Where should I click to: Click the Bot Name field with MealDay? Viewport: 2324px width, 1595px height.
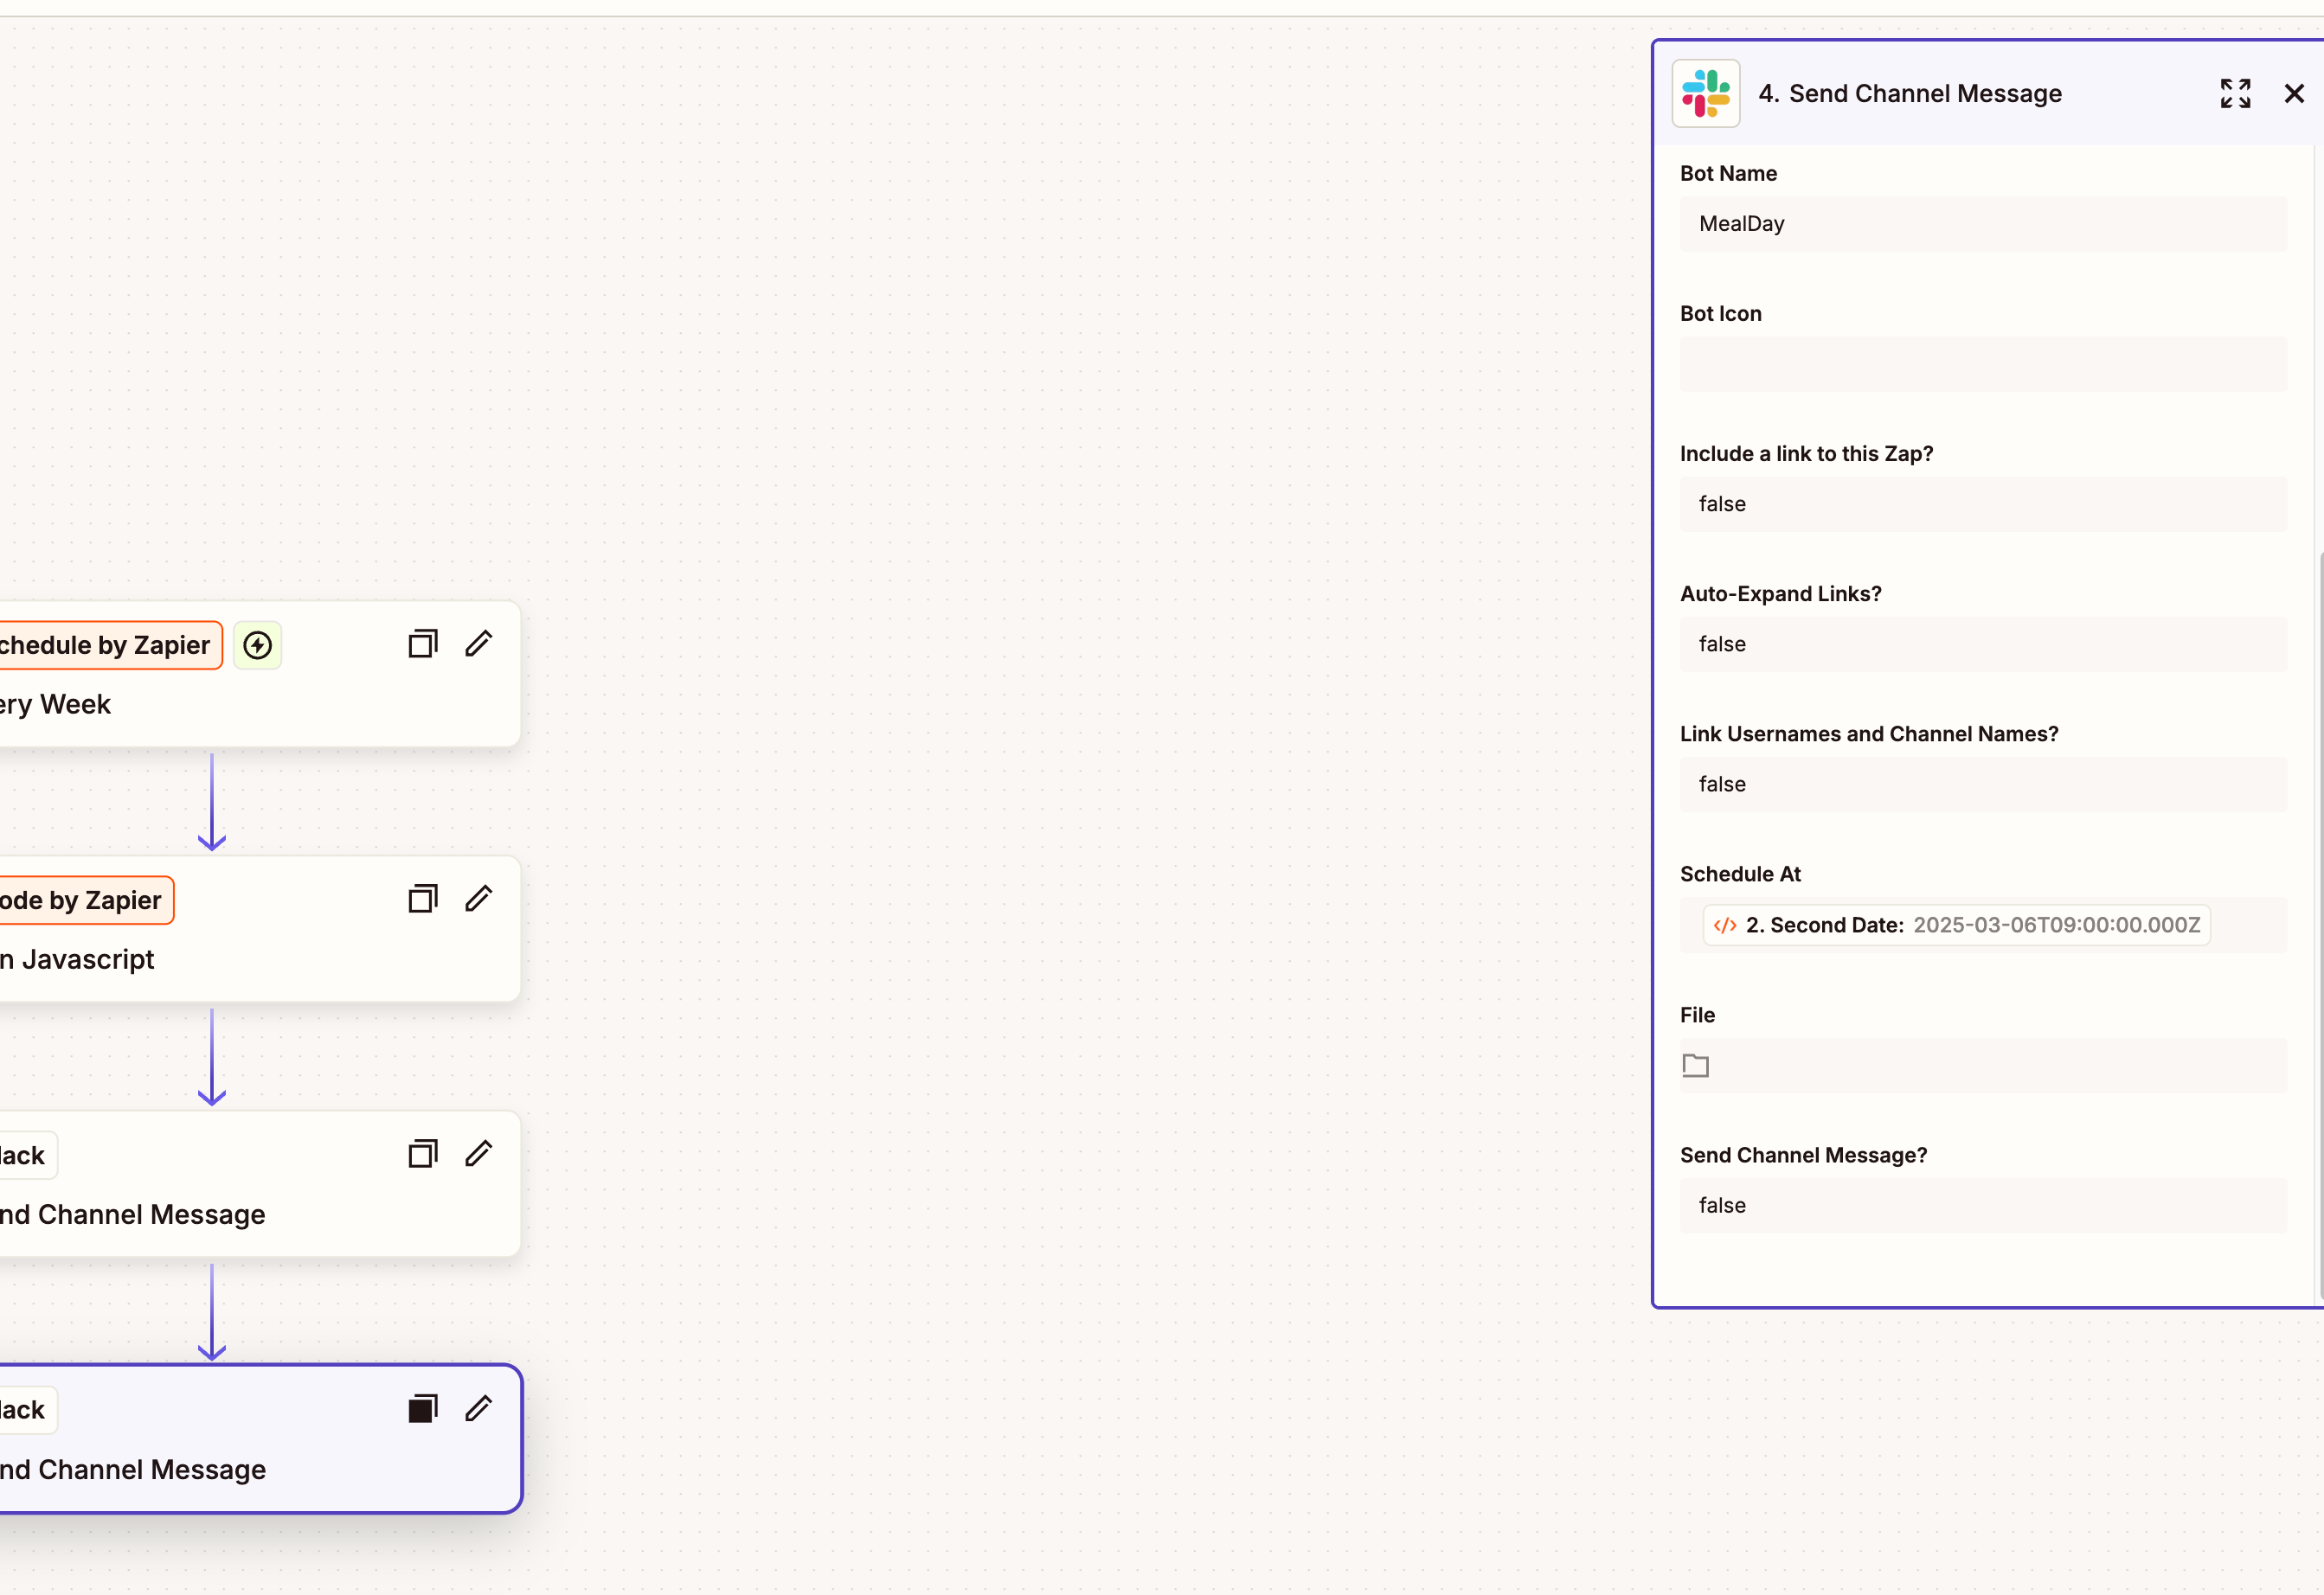(1983, 224)
